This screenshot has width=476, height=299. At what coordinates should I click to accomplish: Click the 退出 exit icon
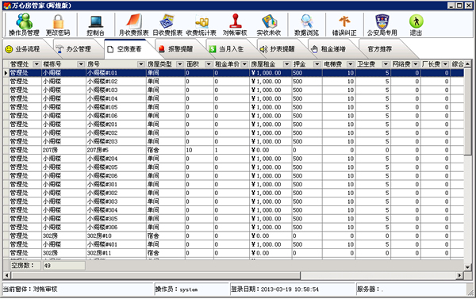coord(416,25)
